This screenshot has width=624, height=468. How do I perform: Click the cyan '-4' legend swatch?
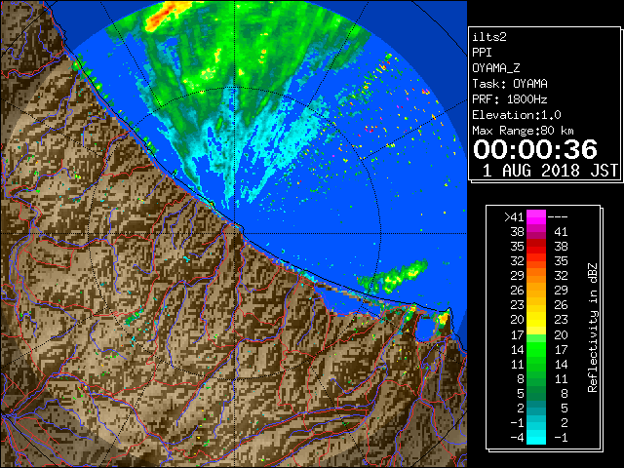coord(536,437)
